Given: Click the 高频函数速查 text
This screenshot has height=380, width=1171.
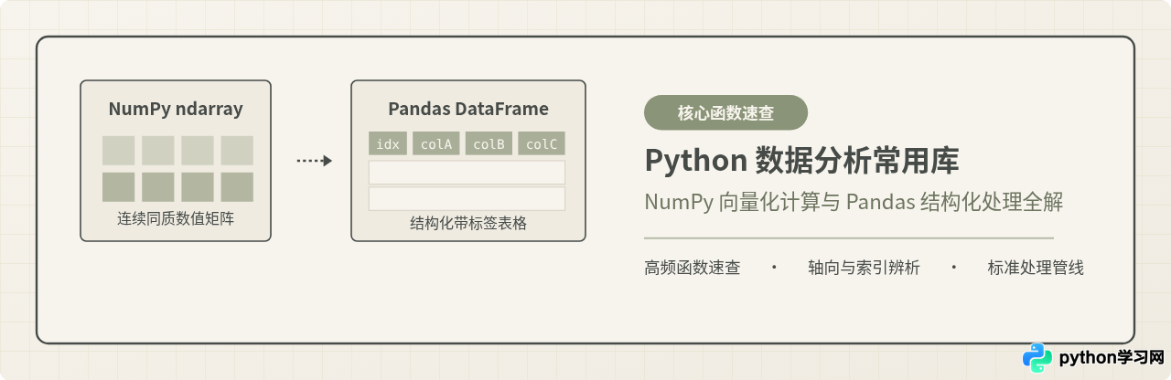Looking at the screenshot, I should [x=693, y=268].
